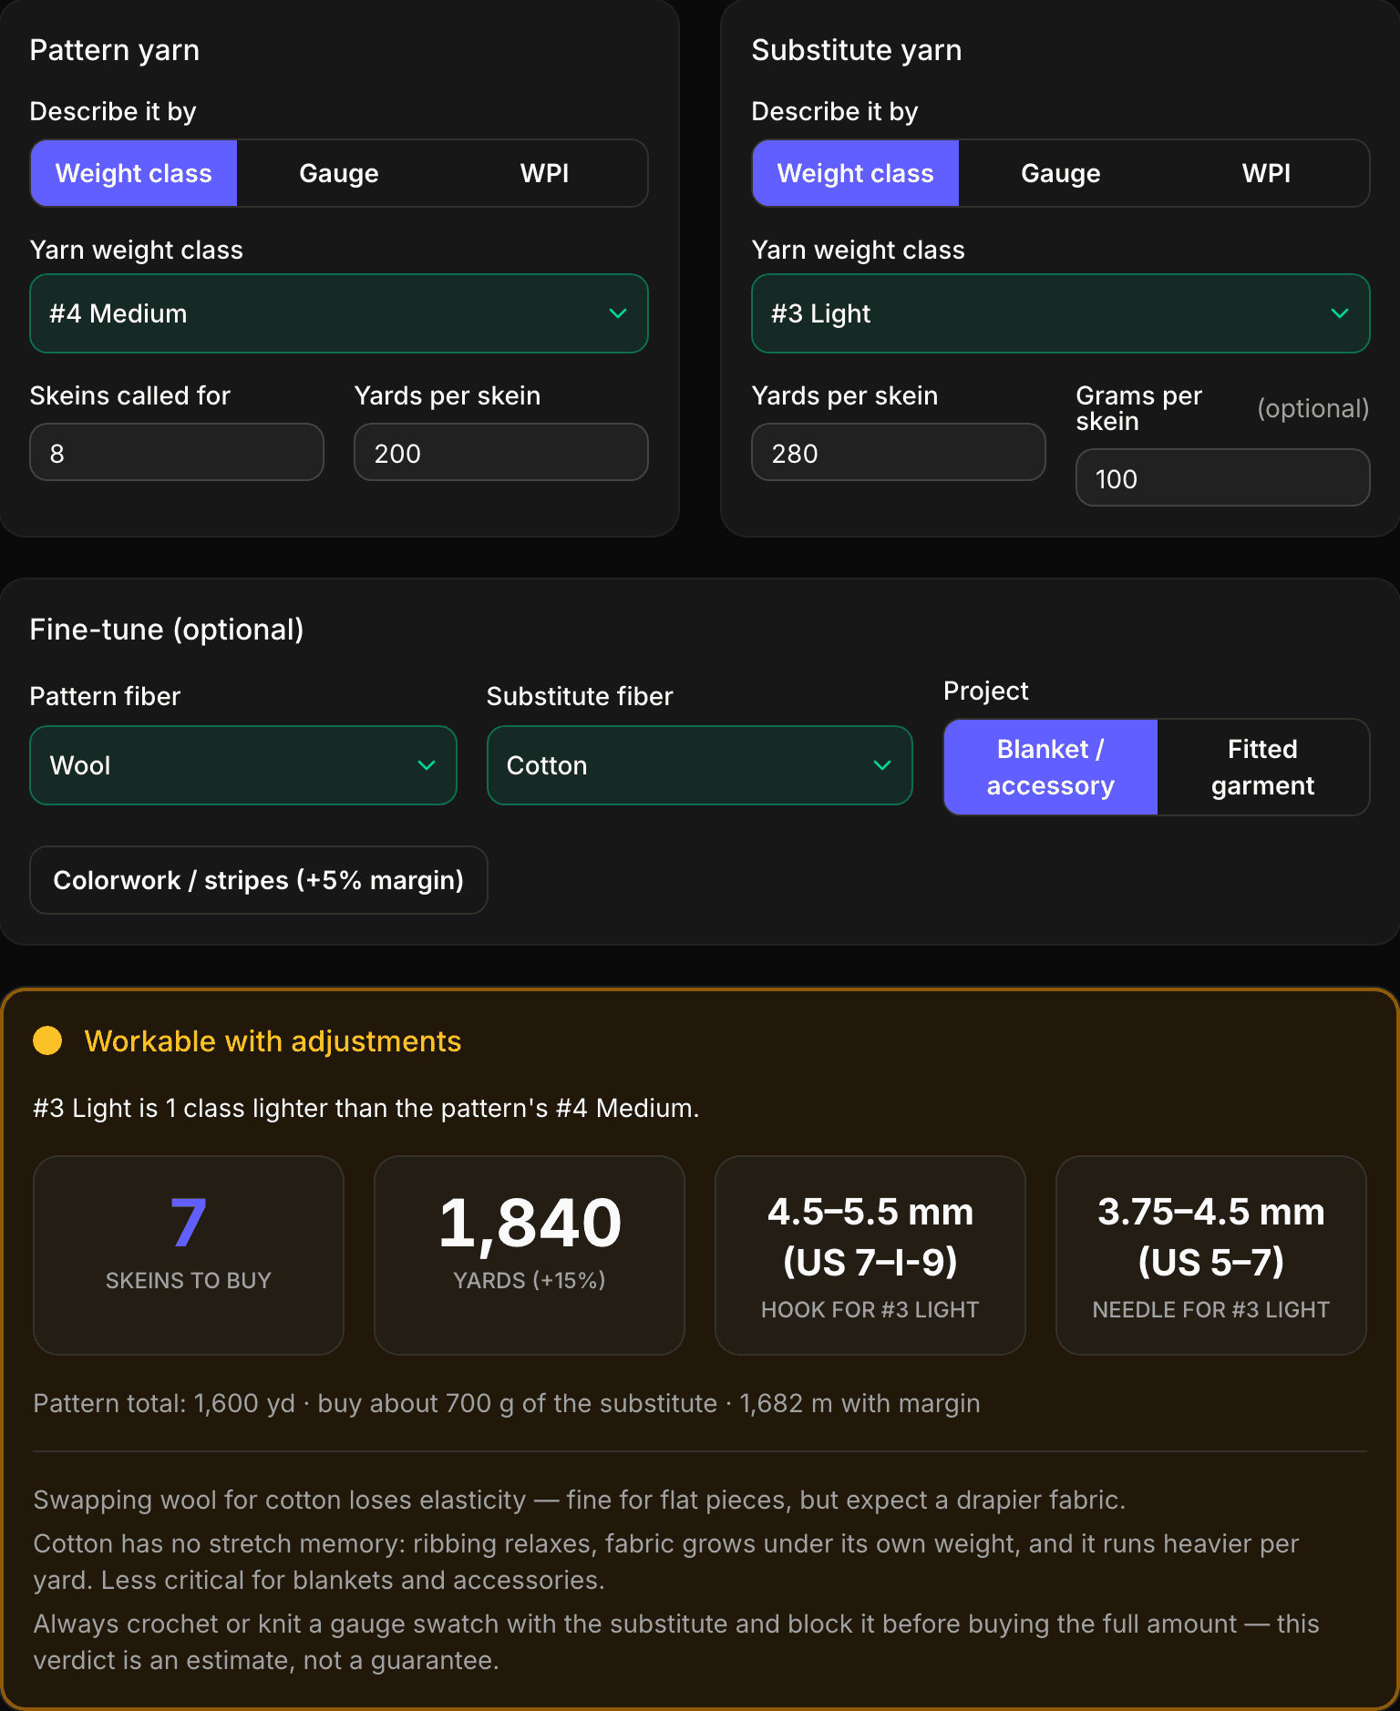The height and width of the screenshot is (1711, 1400).
Task: Select Substitute yarn Gauge option
Action: 1061,173
